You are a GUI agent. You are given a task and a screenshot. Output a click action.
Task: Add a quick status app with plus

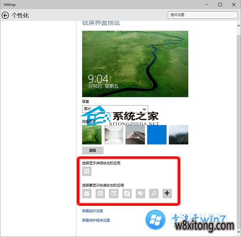[x=167, y=193]
